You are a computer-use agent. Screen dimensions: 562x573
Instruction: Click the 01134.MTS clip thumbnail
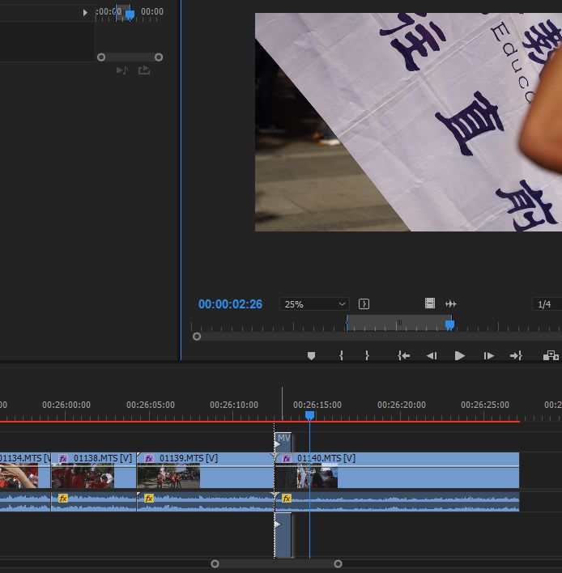coord(19,476)
